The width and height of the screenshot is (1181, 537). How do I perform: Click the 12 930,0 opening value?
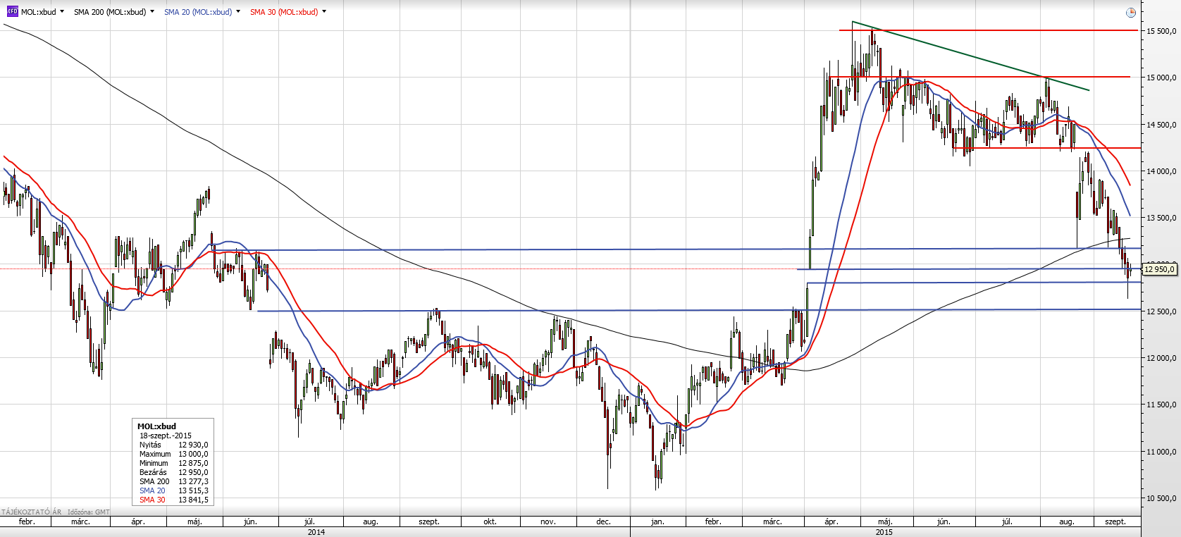193,445
